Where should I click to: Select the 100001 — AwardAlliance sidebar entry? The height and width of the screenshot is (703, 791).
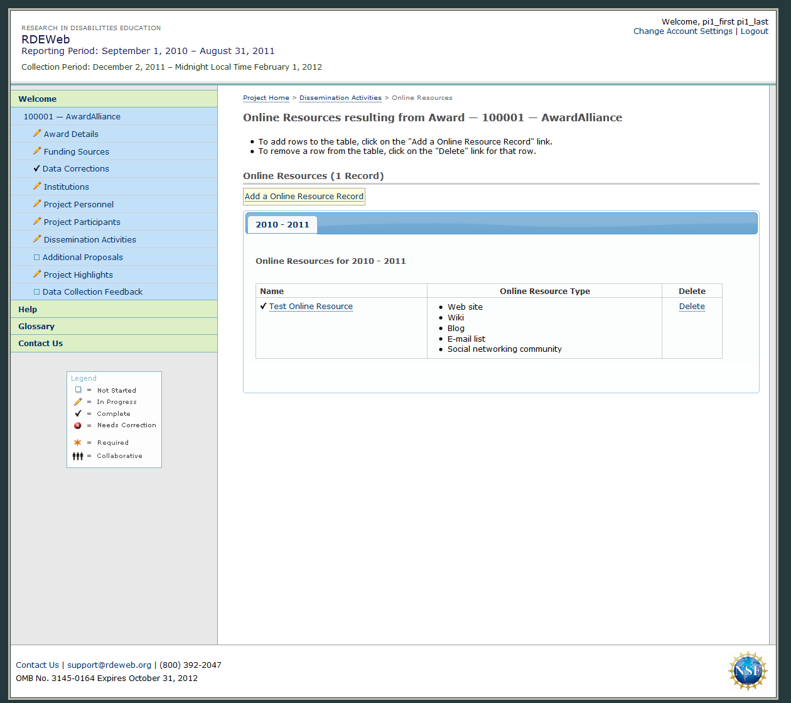click(x=72, y=116)
